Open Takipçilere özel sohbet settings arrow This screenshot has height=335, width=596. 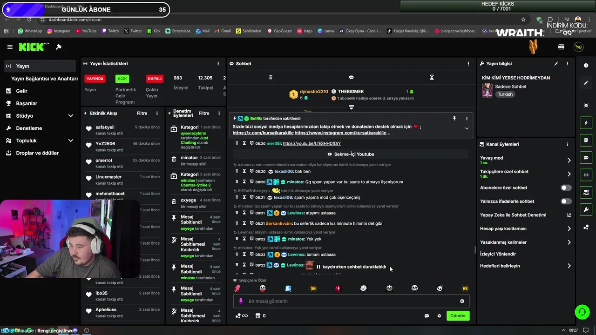click(x=569, y=174)
